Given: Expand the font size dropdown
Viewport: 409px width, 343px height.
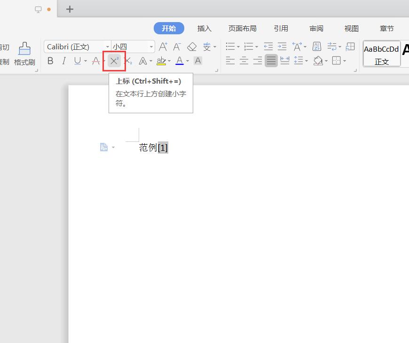Looking at the screenshot, I should point(151,47).
